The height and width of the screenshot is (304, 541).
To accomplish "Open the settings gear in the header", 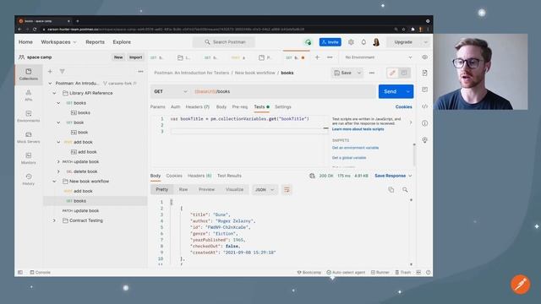I will tap(351, 42).
